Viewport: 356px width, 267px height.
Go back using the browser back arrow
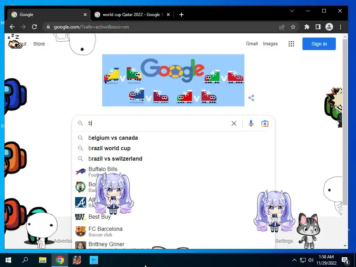tap(12, 27)
